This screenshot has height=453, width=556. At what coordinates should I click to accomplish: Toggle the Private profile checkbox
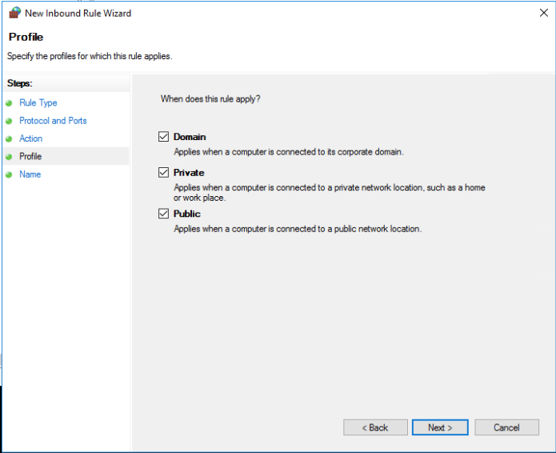[164, 172]
